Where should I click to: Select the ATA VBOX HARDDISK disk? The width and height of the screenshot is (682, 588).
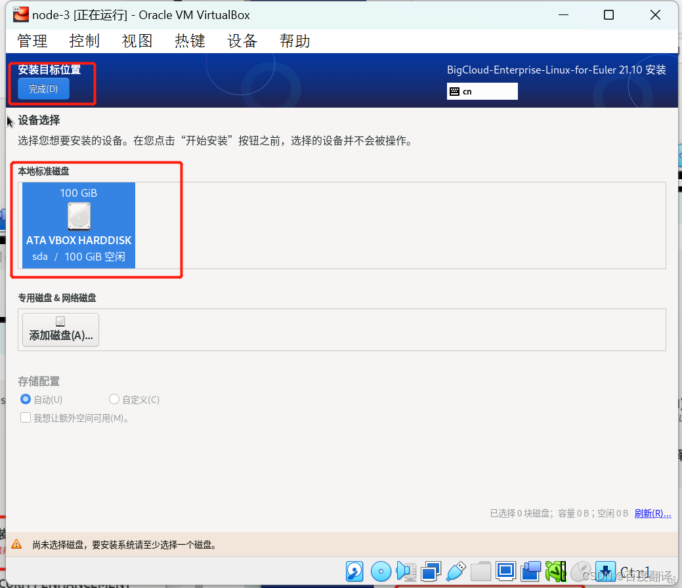tap(78, 225)
